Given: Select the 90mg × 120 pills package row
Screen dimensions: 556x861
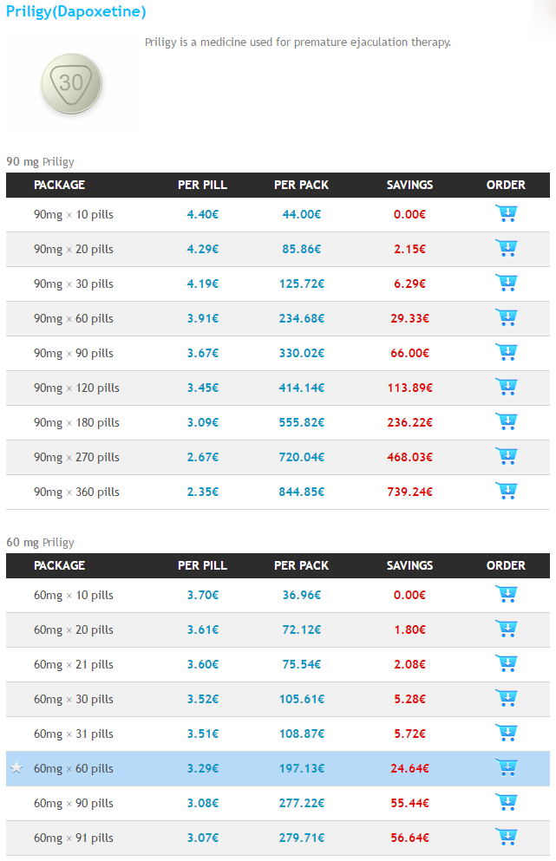Looking at the screenshot, I should [x=278, y=388].
